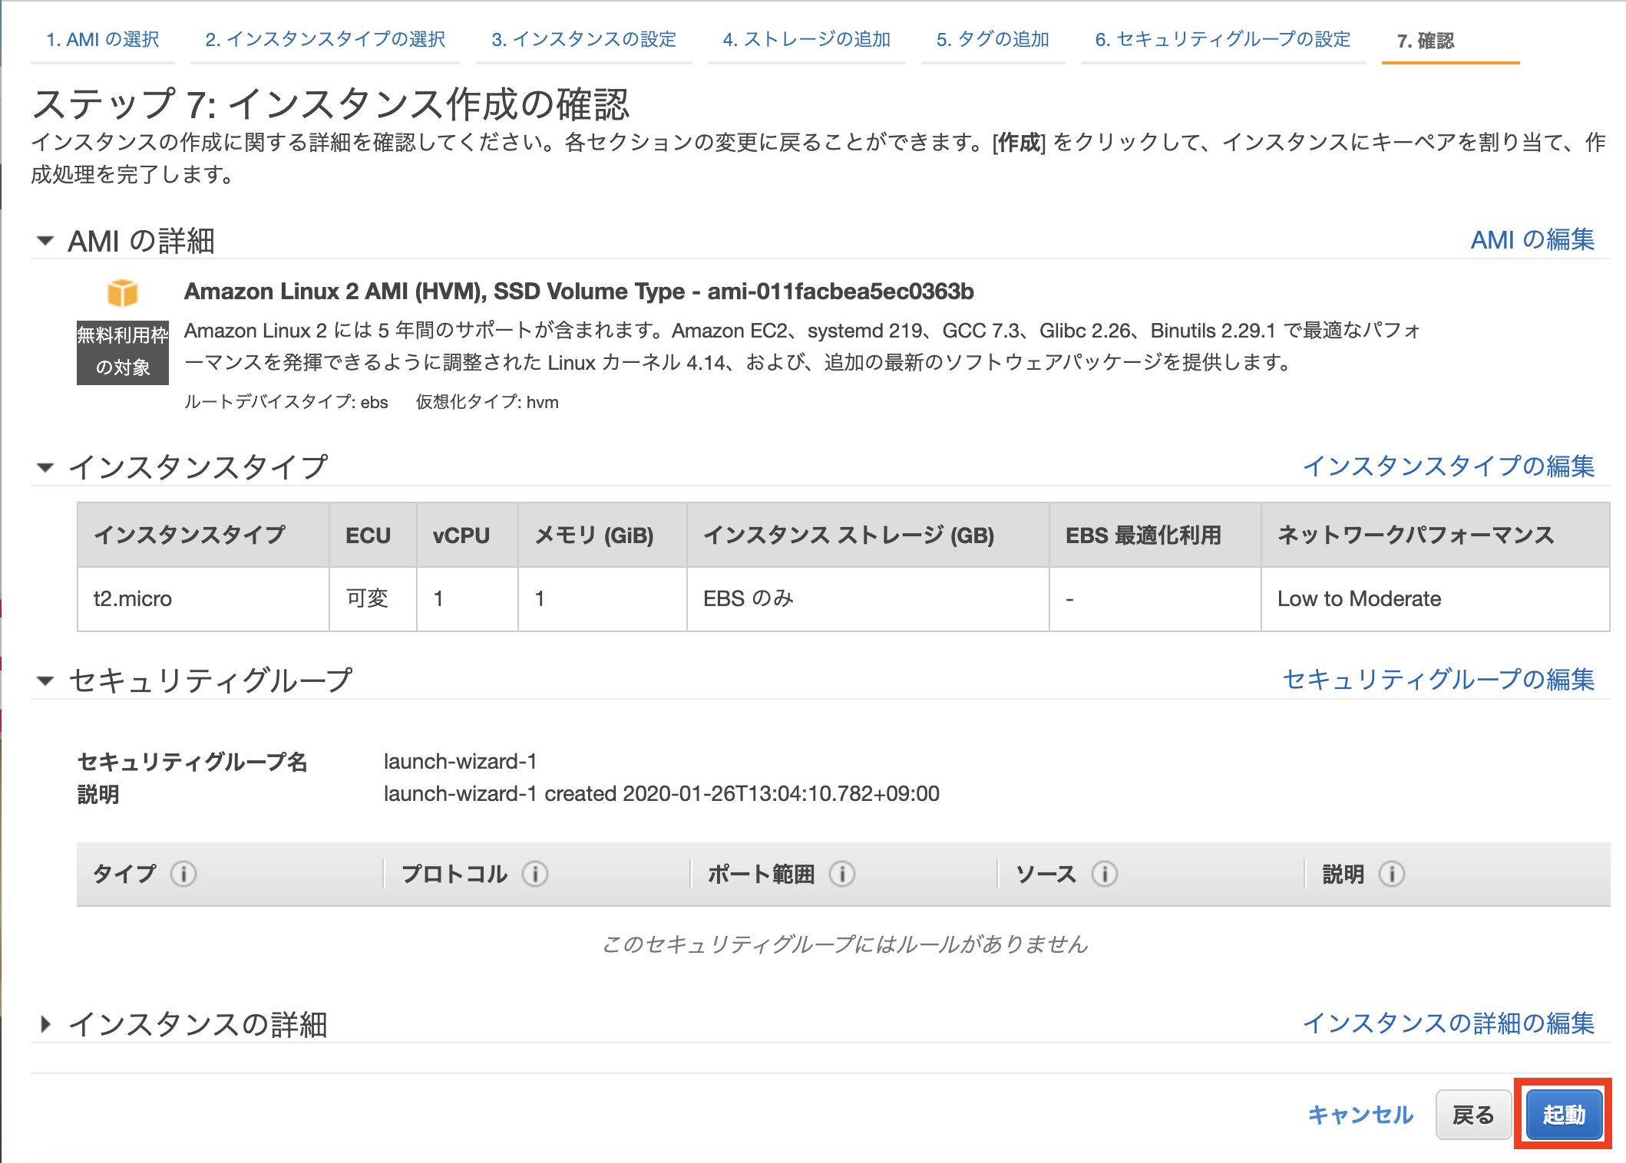Click the info icon next to プロトコル

click(535, 874)
